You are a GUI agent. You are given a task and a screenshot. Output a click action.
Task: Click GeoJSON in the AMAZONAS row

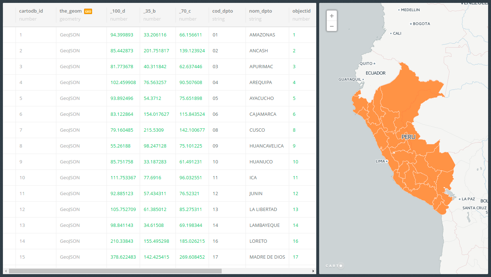pos(70,35)
